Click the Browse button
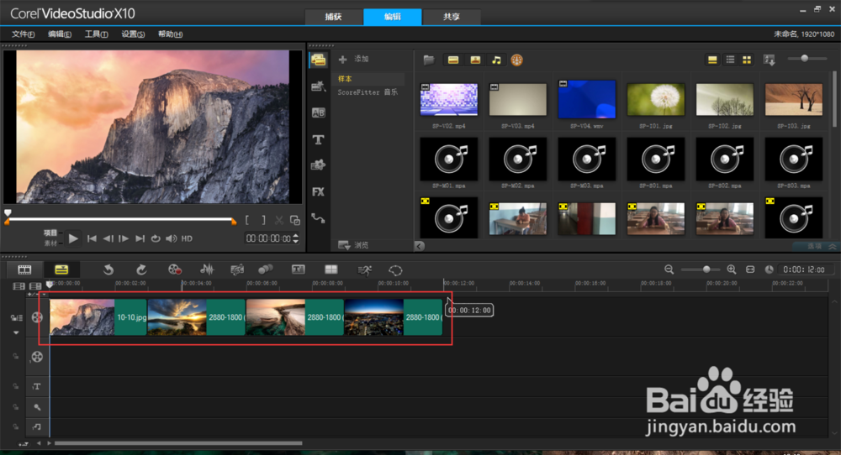 click(x=353, y=245)
